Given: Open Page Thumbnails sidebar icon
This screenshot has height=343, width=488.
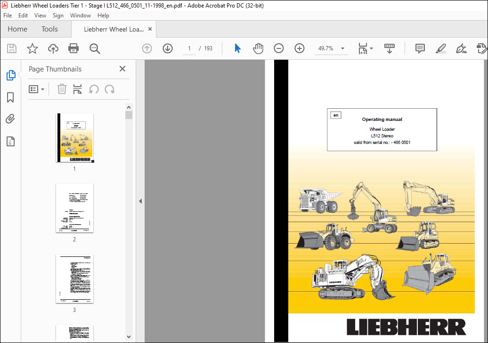Looking at the screenshot, I should [11, 75].
